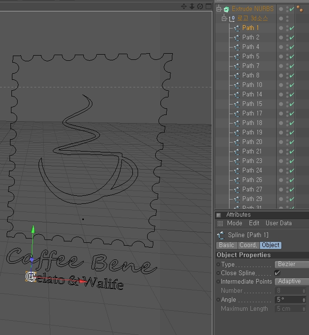This screenshot has width=309, height=335.
Task: Open the Intermediate Points dropdown showing Adaptive
Action: coord(292,281)
